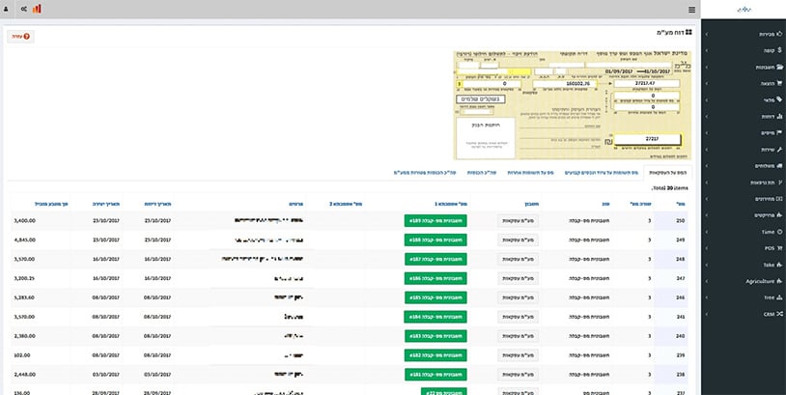Open the user profile icon in top bar
786x395 pixels.
(6, 9)
